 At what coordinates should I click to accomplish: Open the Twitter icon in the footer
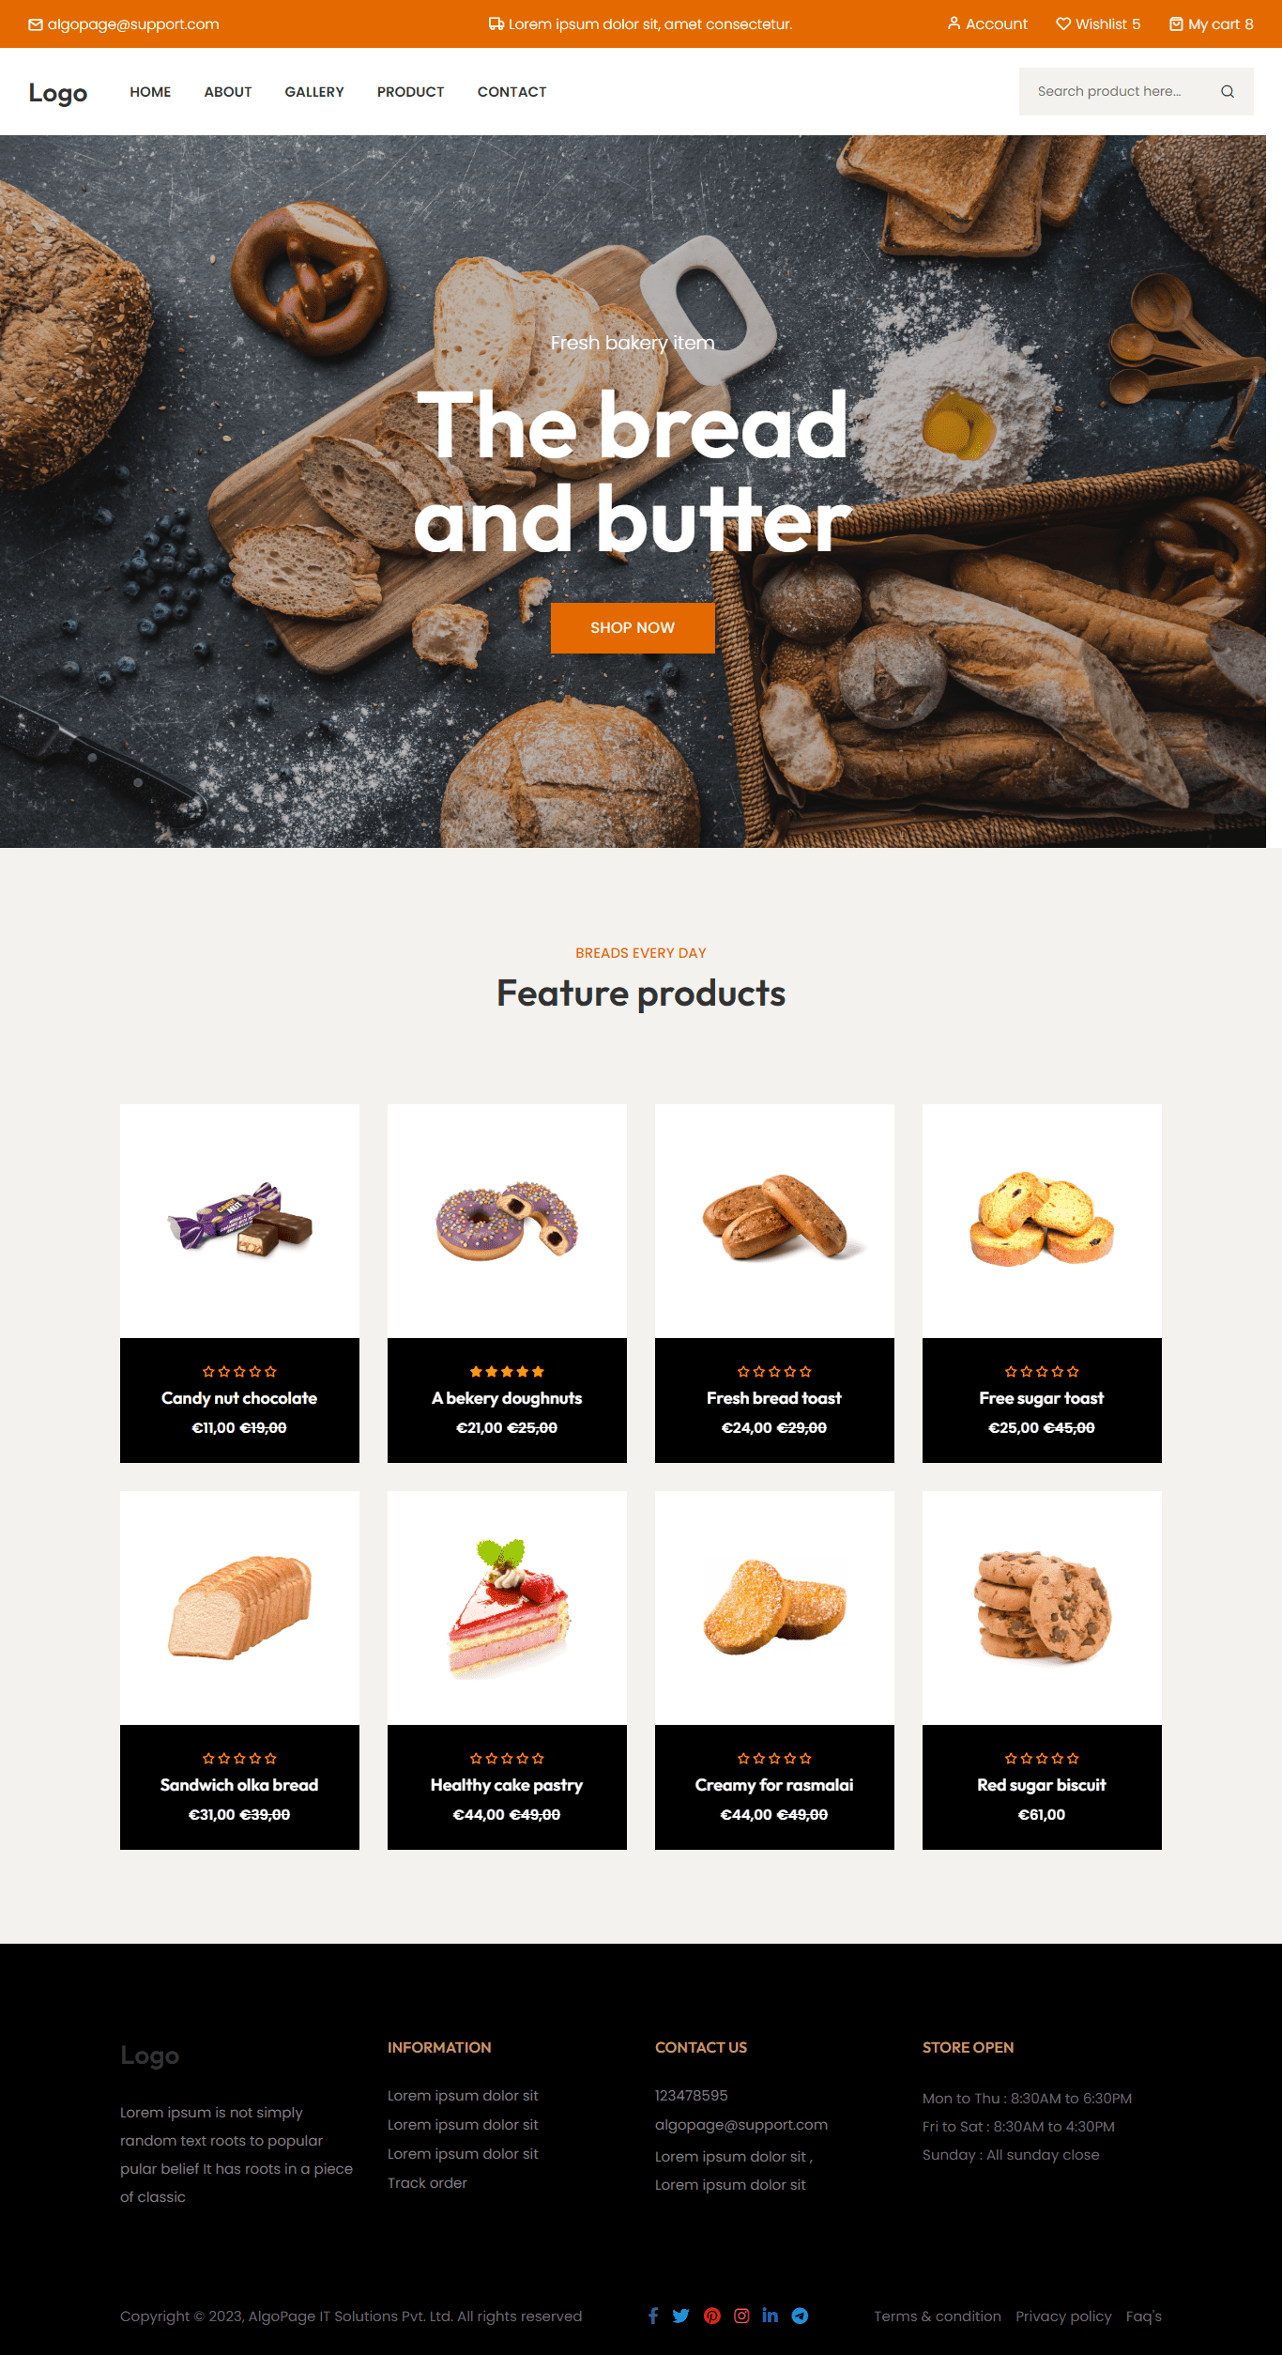pyautogui.click(x=681, y=2316)
